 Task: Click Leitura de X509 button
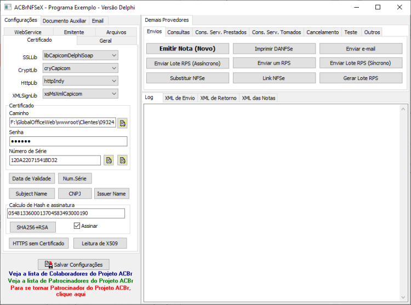[x=100, y=243]
